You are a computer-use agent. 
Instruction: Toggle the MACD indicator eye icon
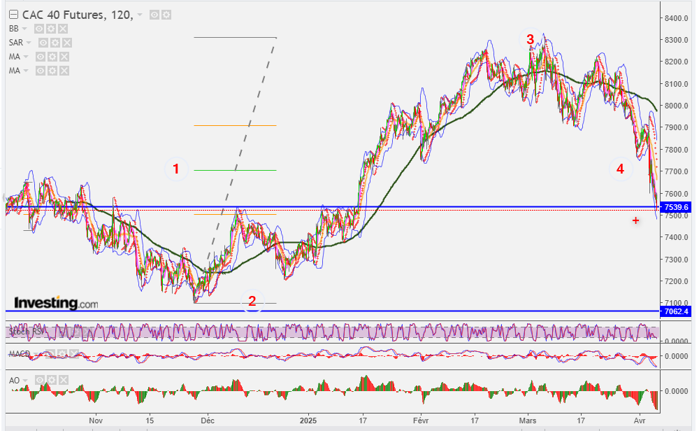tap(50, 354)
